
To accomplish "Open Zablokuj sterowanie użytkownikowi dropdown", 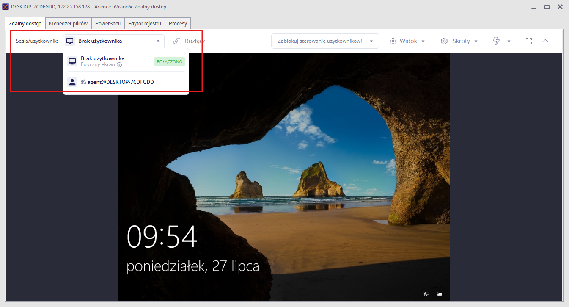I will [x=325, y=41].
